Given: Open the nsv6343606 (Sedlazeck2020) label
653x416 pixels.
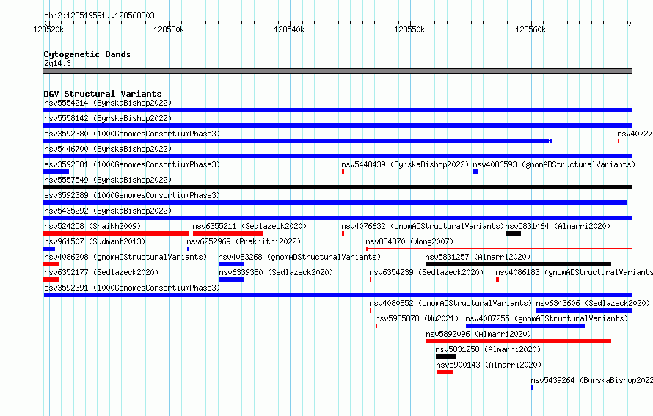Looking at the screenshot, I should point(593,303).
